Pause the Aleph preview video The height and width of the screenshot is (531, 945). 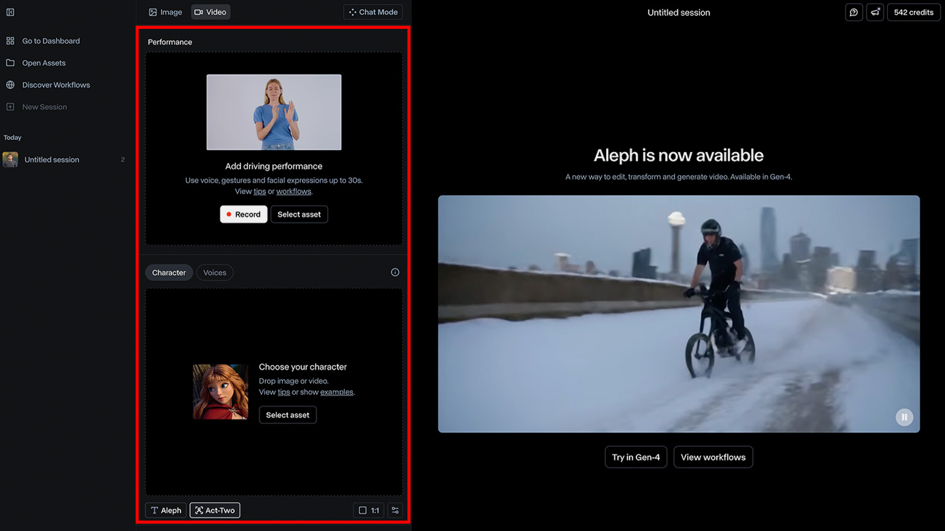tap(904, 417)
